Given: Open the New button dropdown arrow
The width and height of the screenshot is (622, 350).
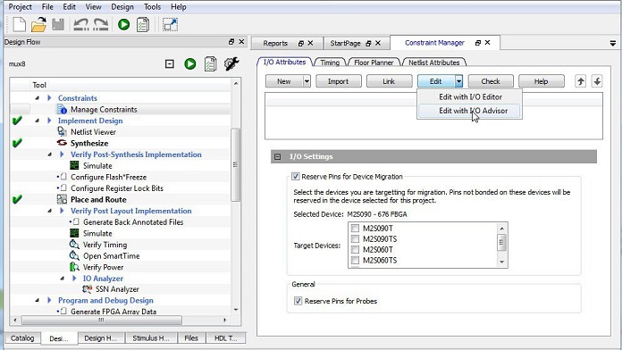Looking at the screenshot, I should click(x=307, y=81).
